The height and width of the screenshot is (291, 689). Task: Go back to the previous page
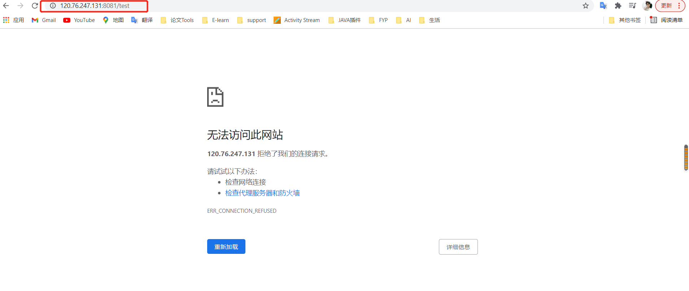point(6,6)
